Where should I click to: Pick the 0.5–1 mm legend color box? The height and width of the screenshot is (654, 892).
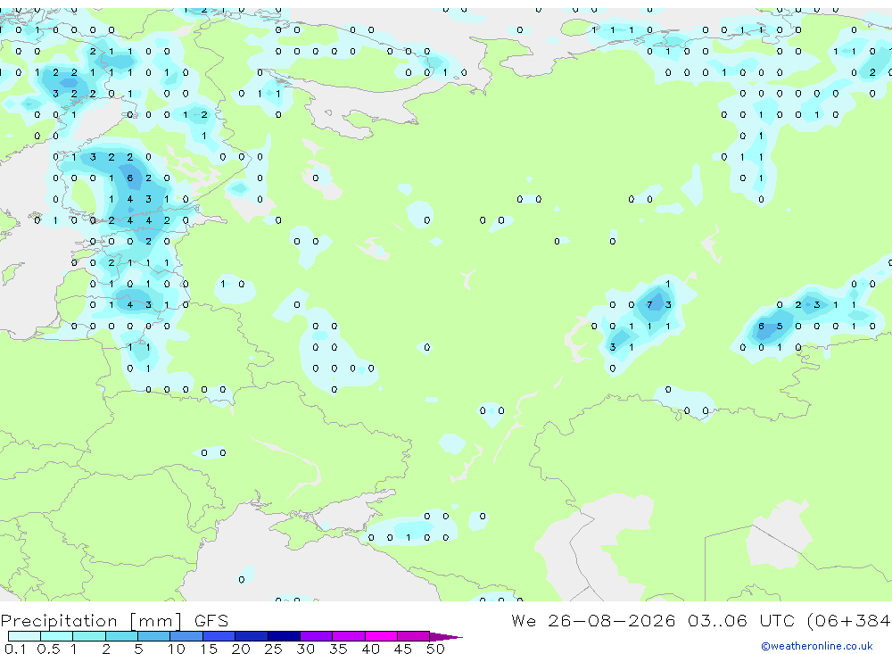click(x=57, y=636)
